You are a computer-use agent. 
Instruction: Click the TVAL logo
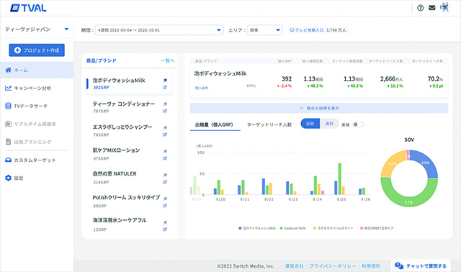click(28, 8)
